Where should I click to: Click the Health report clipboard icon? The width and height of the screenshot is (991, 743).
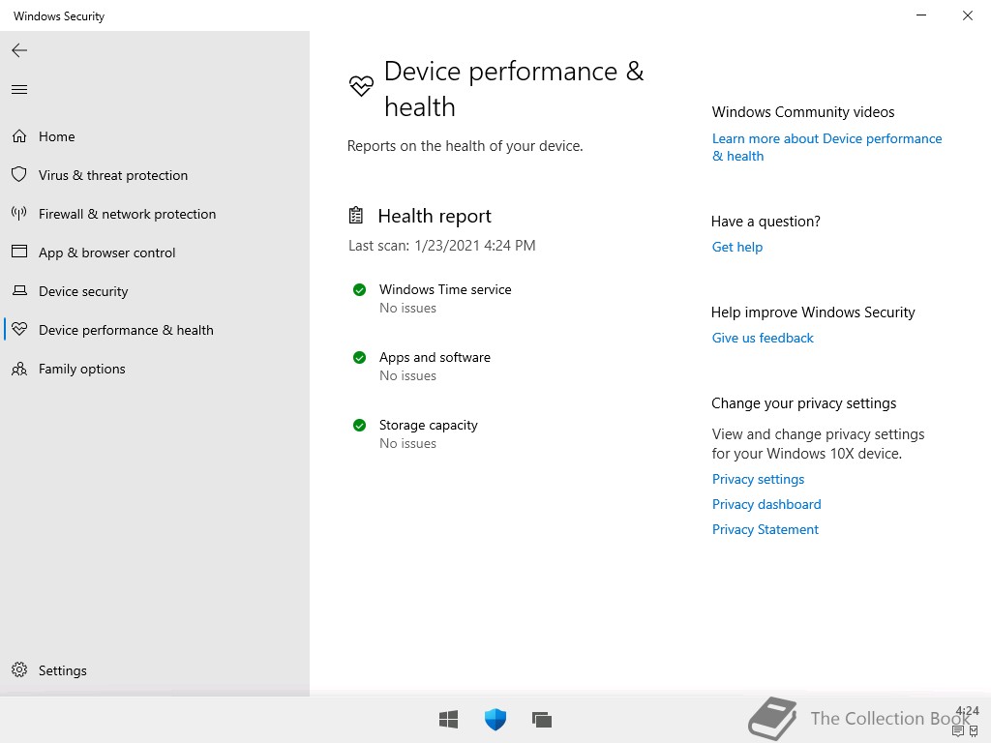tap(356, 216)
